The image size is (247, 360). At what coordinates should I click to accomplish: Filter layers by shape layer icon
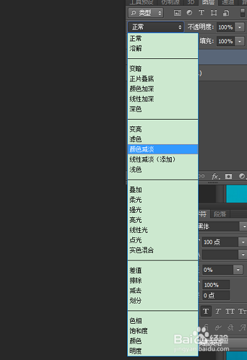(x=214, y=13)
